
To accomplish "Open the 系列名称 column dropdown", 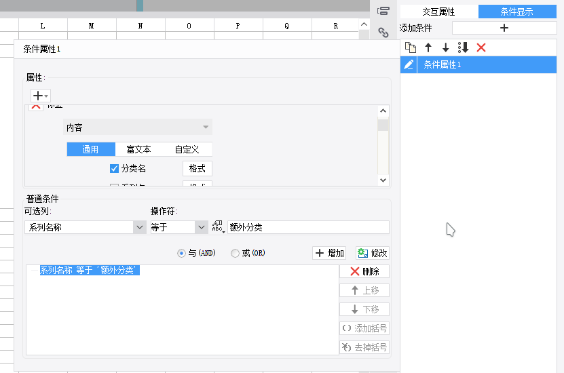I will pyautogui.click(x=139, y=227).
